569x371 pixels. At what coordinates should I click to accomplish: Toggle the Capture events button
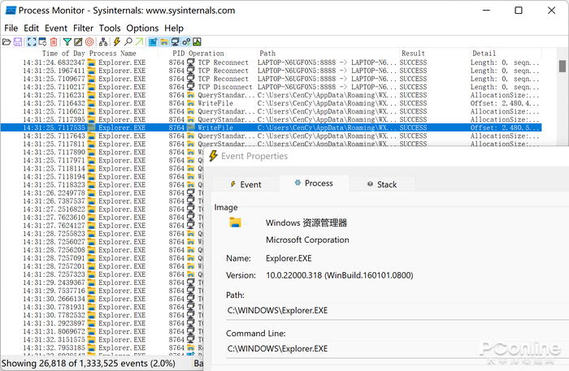click(31, 41)
